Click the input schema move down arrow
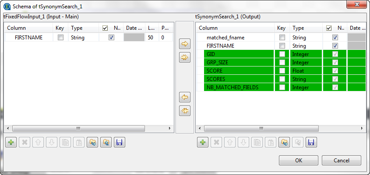370x175 pixels. point(52,143)
